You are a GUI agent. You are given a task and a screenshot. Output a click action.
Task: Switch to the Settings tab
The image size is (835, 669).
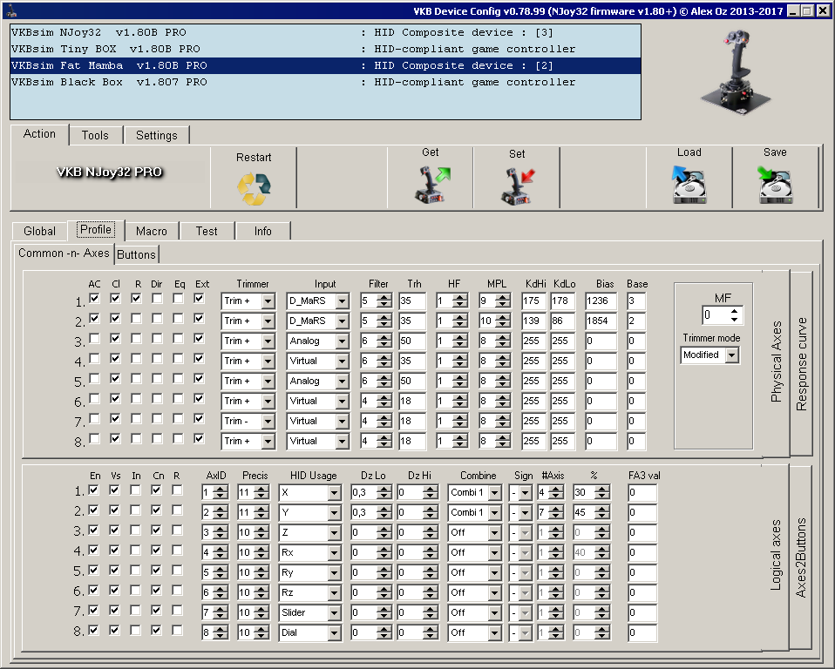click(157, 135)
